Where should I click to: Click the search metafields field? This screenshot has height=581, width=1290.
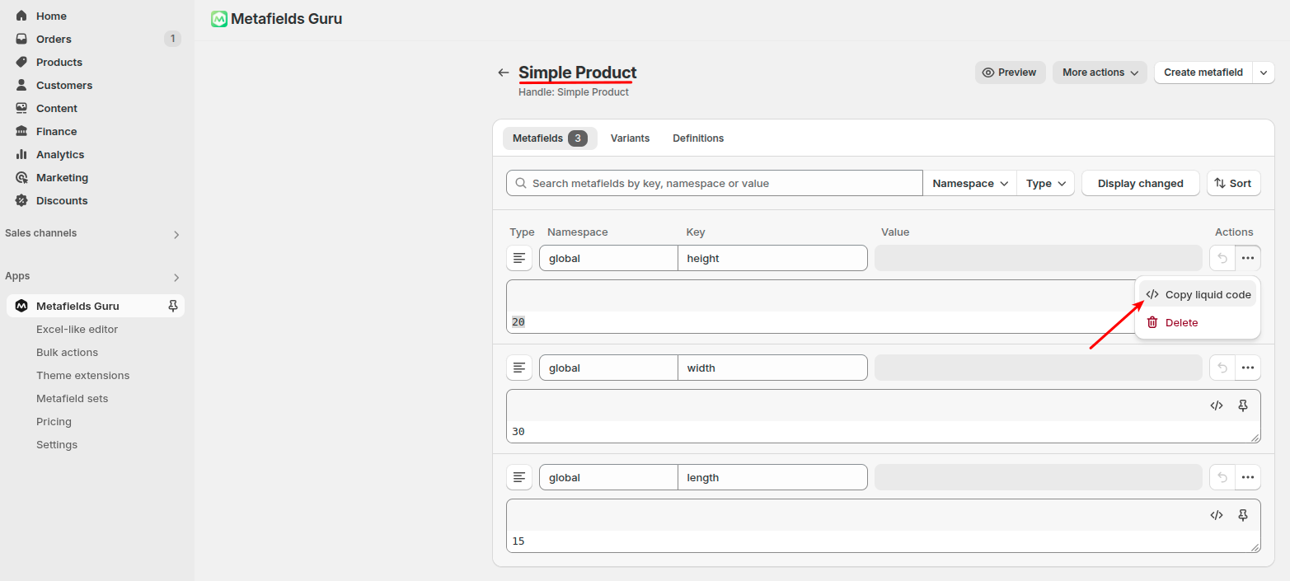pos(715,184)
